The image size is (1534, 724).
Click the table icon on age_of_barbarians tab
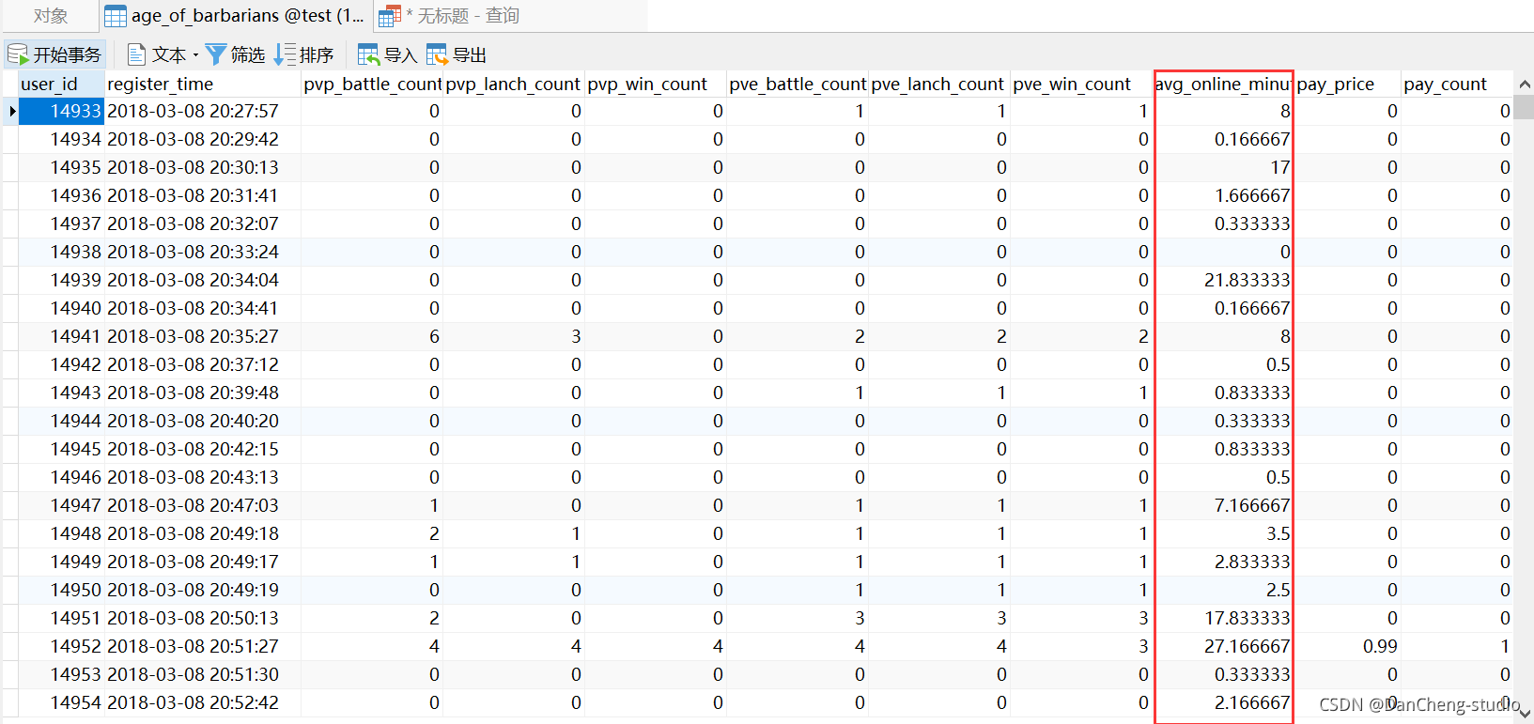coord(115,16)
